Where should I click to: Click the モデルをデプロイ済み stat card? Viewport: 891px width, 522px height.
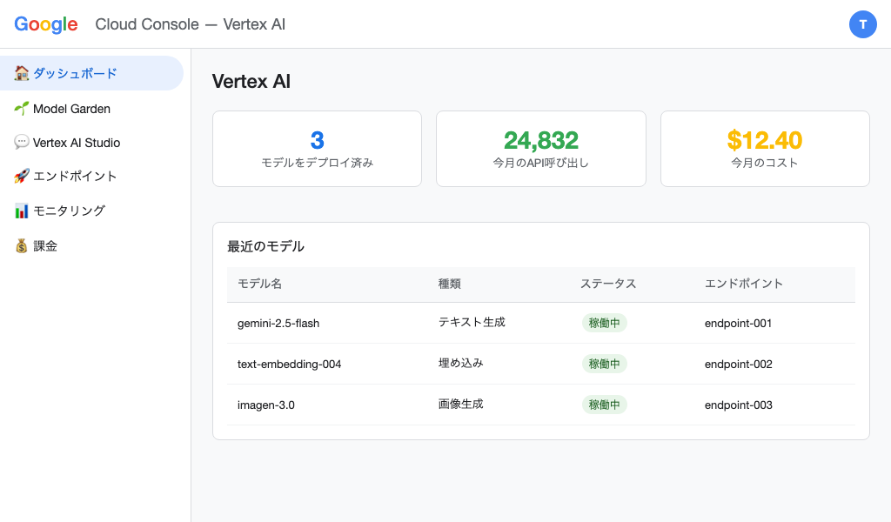[317, 148]
